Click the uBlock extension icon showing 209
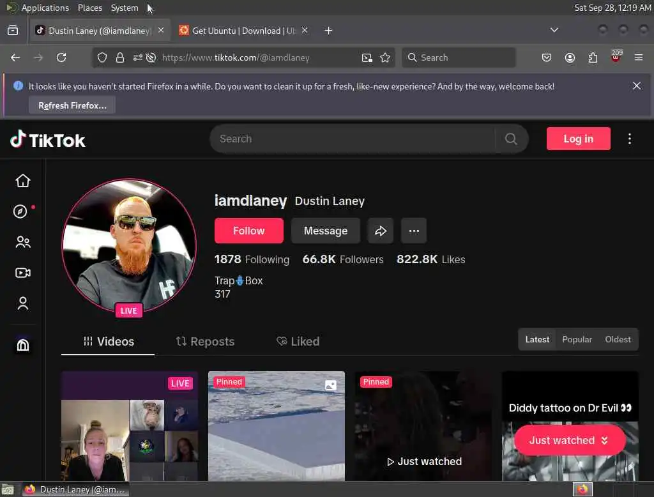Screen dimensions: 654x497 click(616, 56)
